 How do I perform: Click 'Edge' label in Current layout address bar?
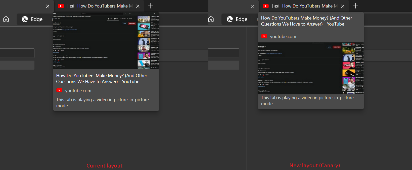pyautogui.click(x=37, y=19)
